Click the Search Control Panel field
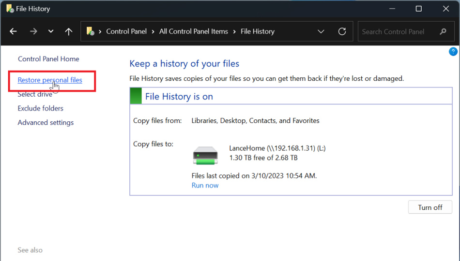 click(397, 31)
